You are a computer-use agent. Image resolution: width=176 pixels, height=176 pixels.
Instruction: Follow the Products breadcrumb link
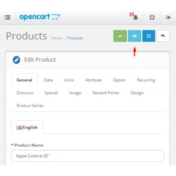point(75,38)
